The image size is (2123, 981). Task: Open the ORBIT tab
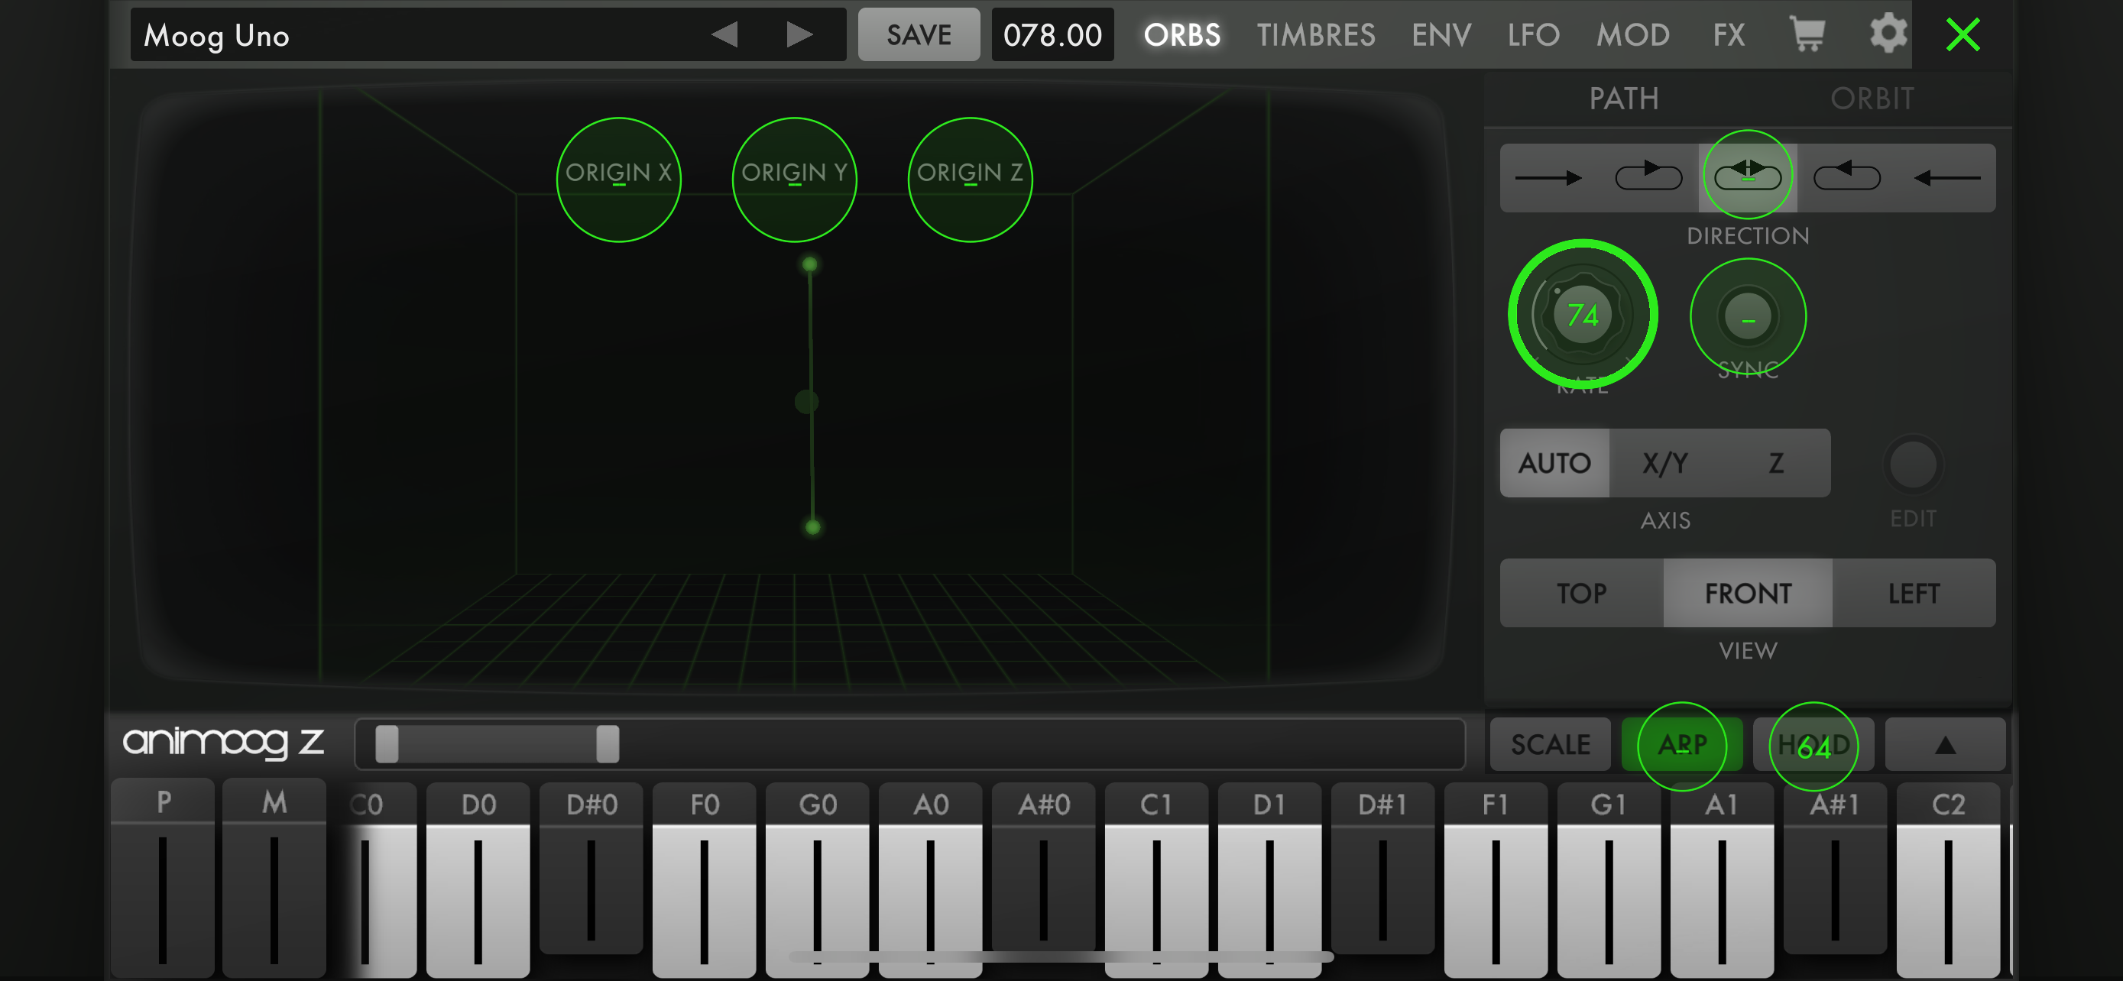coord(1872,99)
